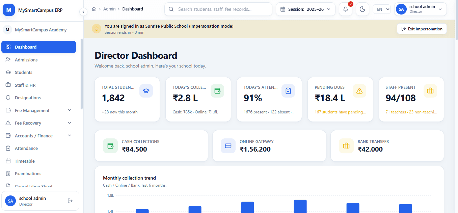Click the 'Session ends in ~0 min' text
458x213 pixels.
point(124,32)
